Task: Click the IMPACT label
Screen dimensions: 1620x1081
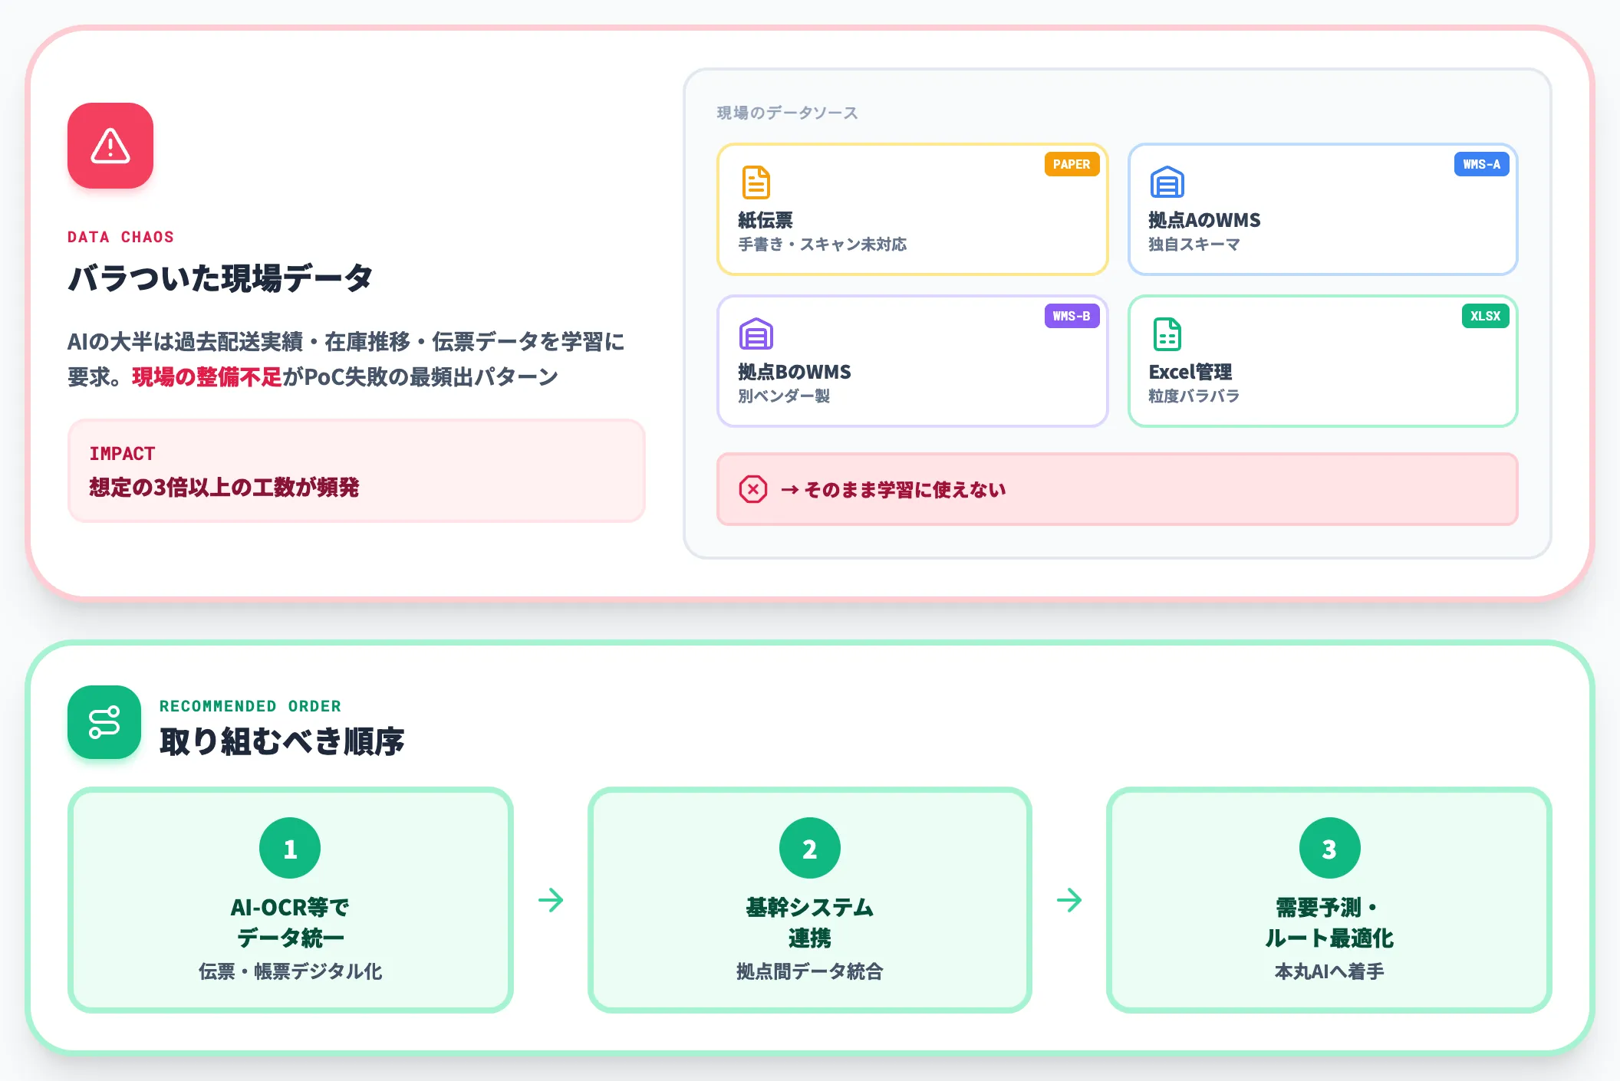Action: 122,454
